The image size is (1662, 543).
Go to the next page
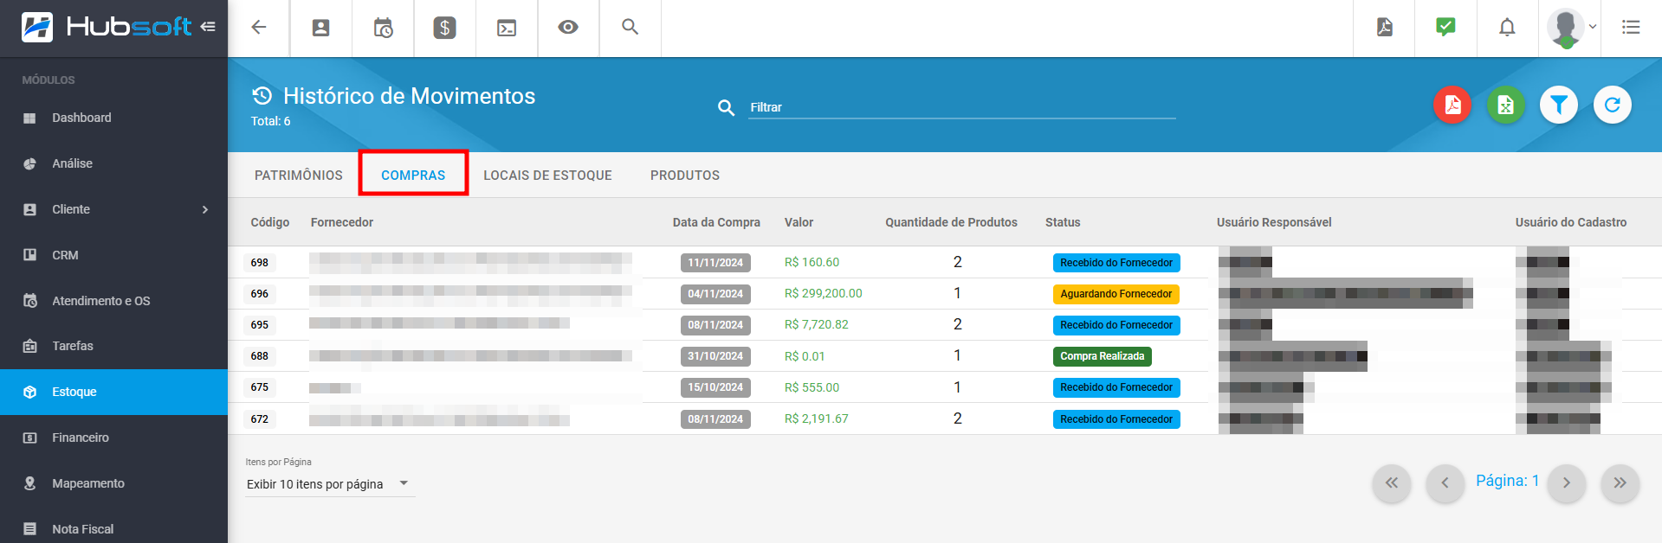[1566, 483]
